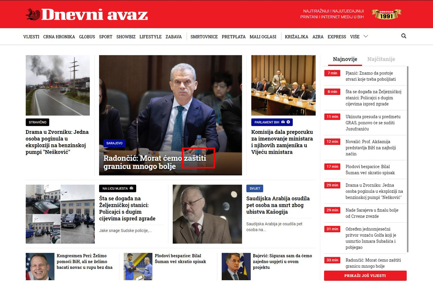Open sidebar item Nade Sarajeva u finalu

tap(372, 213)
